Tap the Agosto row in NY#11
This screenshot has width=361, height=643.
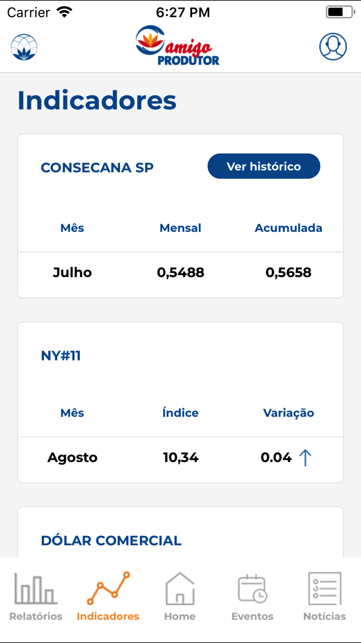pos(180,458)
